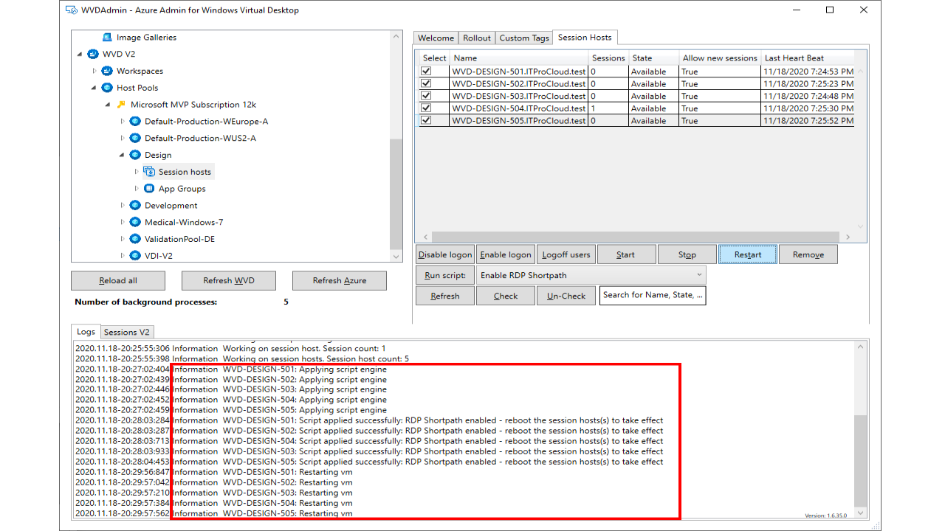945x531 pixels.
Task: Click the Check button
Action: point(506,296)
